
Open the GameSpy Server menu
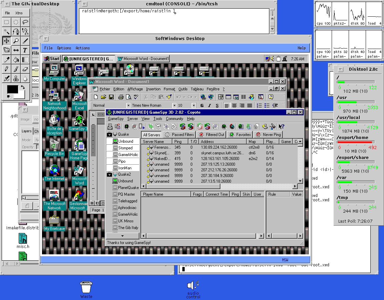pyautogui.click(x=132, y=119)
